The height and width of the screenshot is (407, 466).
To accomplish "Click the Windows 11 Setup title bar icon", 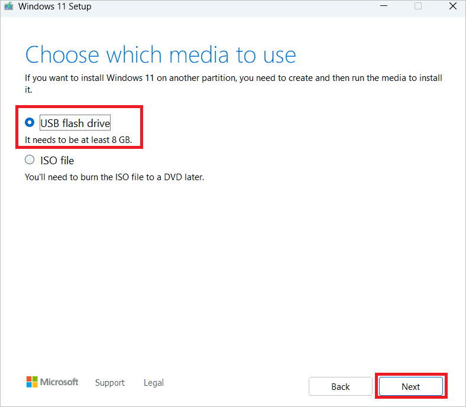I will point(8,6).
